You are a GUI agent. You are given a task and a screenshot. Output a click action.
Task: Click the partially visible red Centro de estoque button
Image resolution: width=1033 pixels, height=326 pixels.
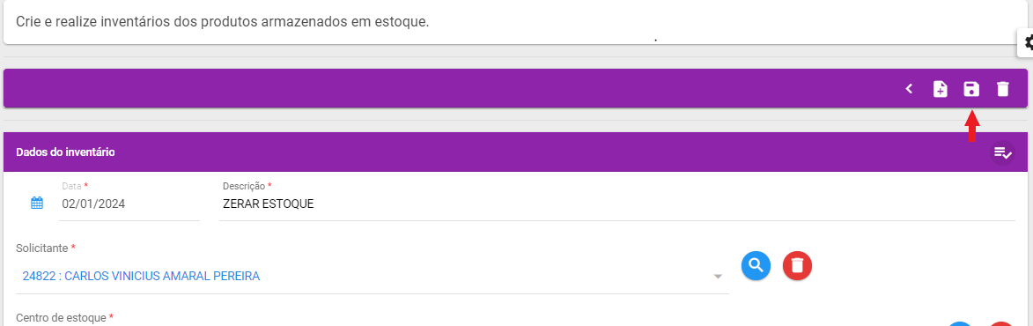(x=1001, y=323)
